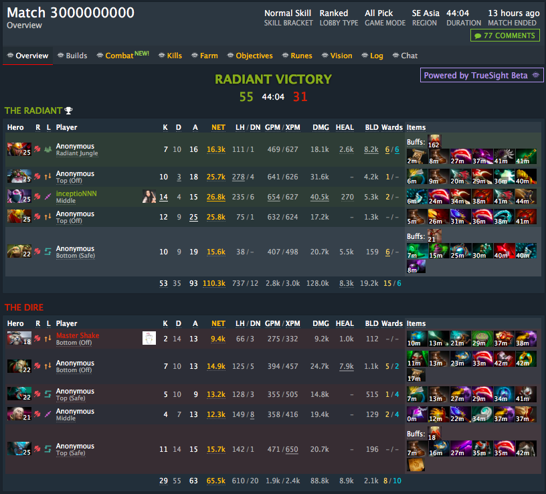Viewport: 546px width, 494px height.
Task: Click Master Shake's avatar picture
Action: tap(149, 338)
